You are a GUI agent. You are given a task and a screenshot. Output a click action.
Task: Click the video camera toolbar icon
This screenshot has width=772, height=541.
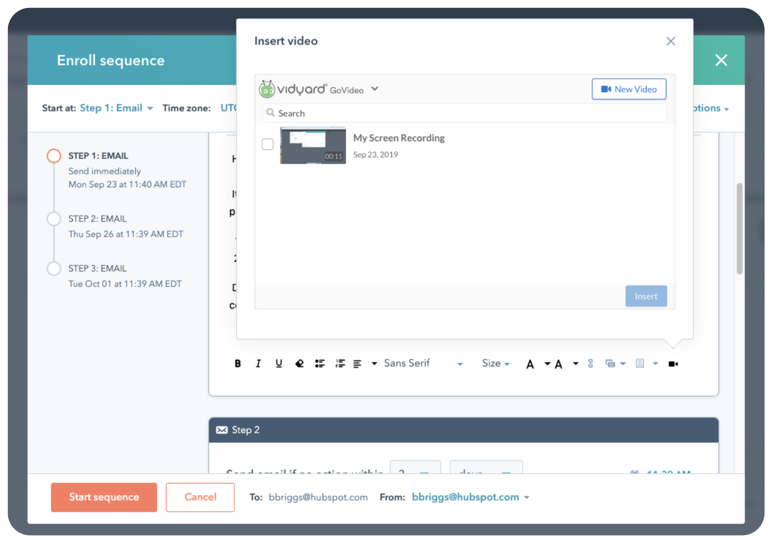click(673, 364)
